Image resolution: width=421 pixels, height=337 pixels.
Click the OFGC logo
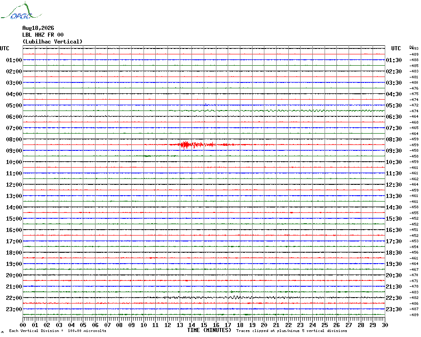click(21, 11)
